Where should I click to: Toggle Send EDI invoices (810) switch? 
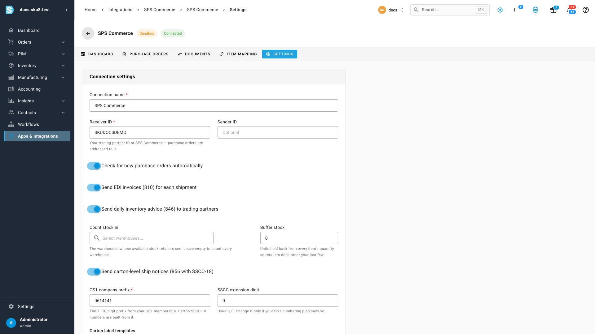tap(94, 187)
